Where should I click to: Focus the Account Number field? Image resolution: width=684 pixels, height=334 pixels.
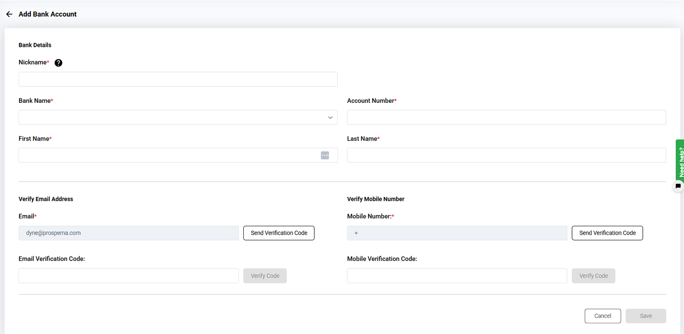(x=506, y=118)
